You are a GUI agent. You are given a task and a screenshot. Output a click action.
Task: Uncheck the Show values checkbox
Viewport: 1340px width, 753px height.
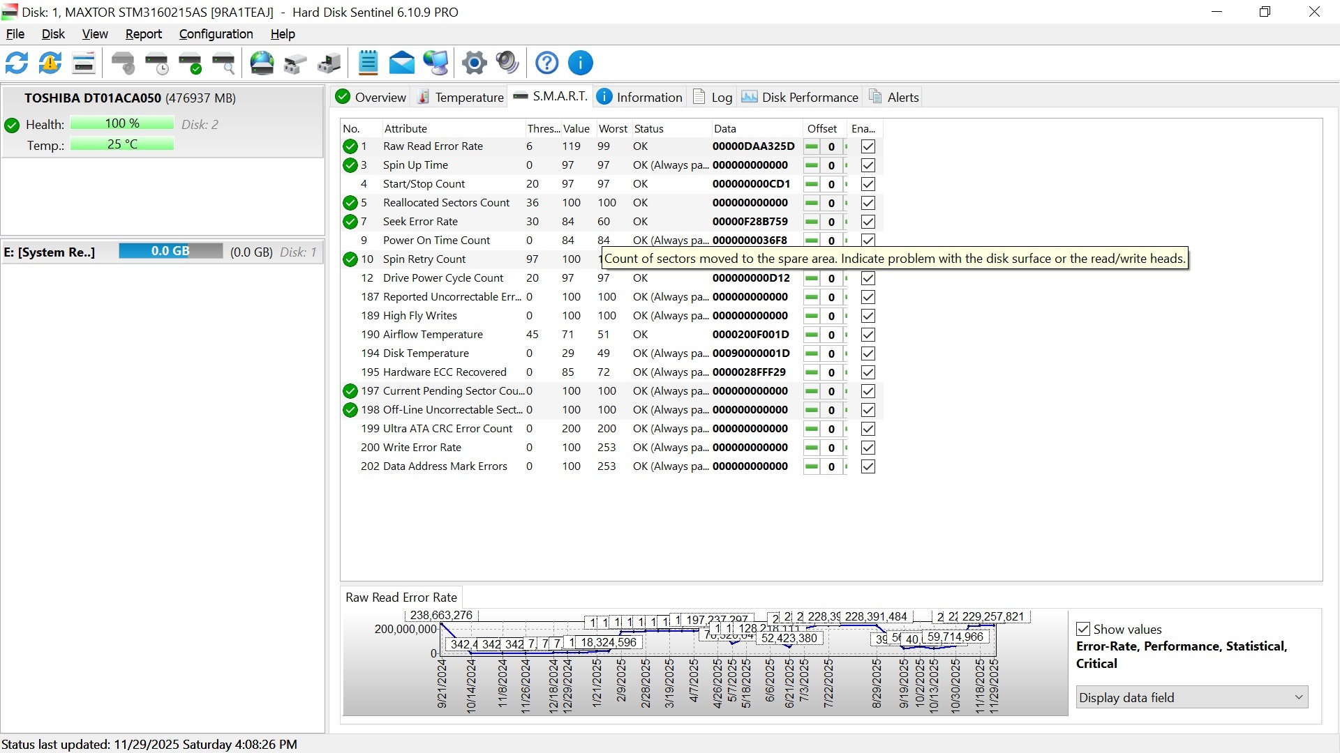coord(1083,629)
